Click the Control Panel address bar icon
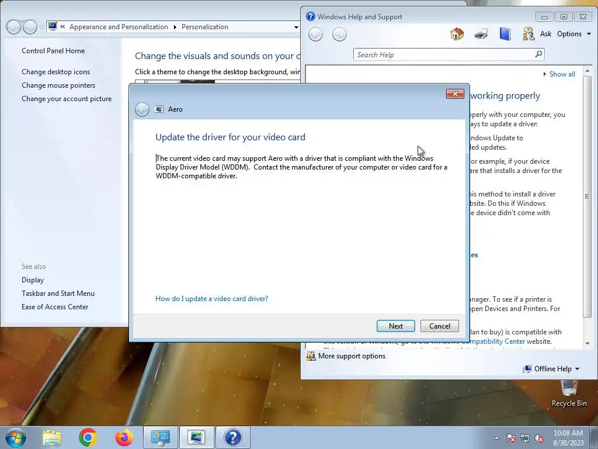598x449 pixels. 53,26
